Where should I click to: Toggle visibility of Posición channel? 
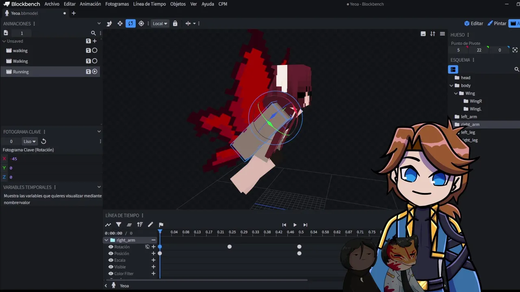110,253
